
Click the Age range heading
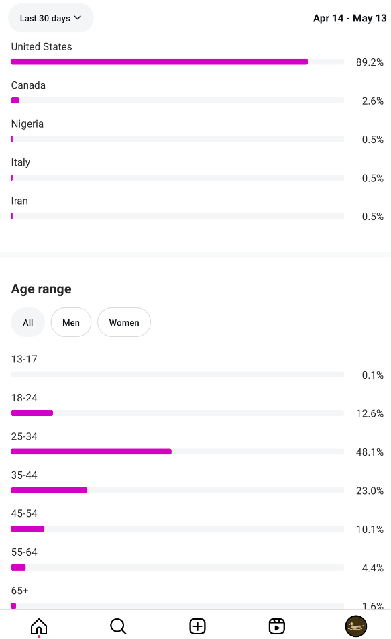[x=41, y=289]
